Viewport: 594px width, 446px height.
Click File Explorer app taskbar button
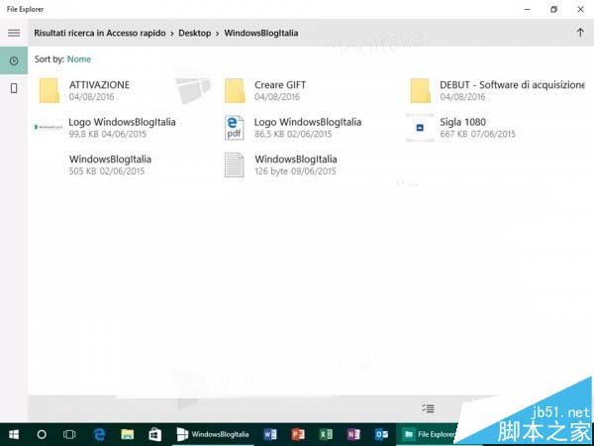[x=428, y=434]
